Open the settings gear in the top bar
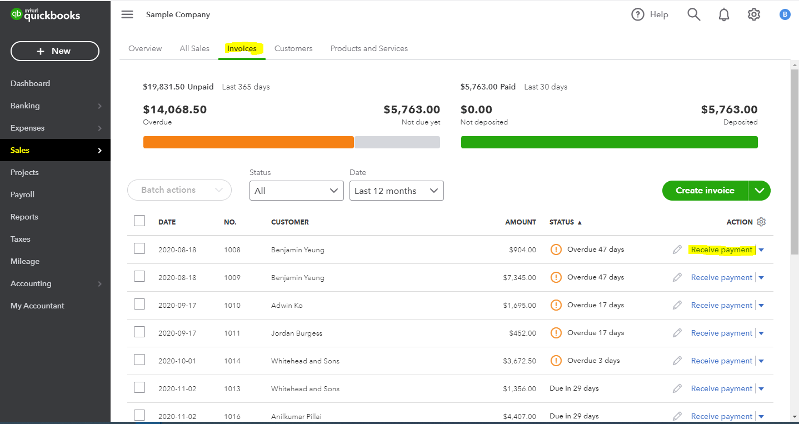799x424 pixels. tap(753, 14)
